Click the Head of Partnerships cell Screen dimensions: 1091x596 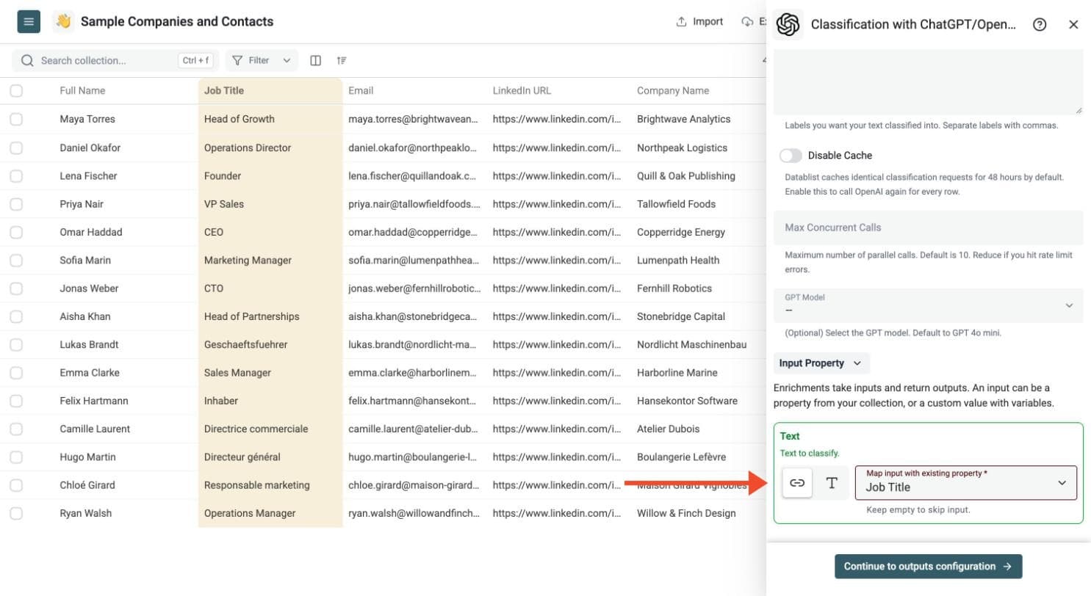[270, 316]
